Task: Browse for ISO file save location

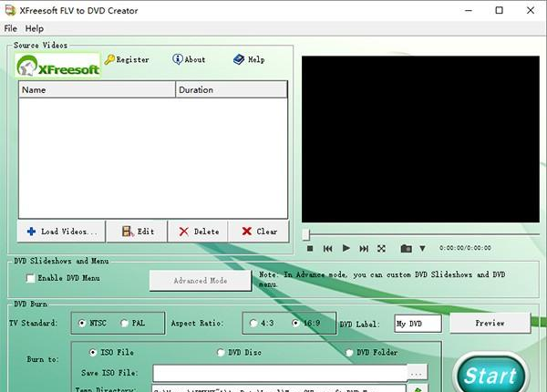Action: pyautogui.click(x=417, y=373)
